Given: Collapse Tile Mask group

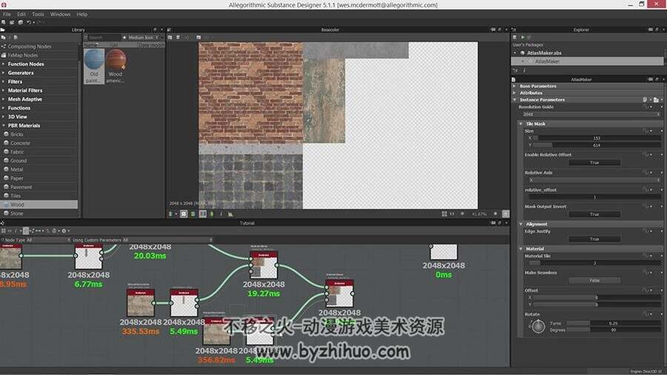Looking at the screenshot, I should click(x=521, y=124).
